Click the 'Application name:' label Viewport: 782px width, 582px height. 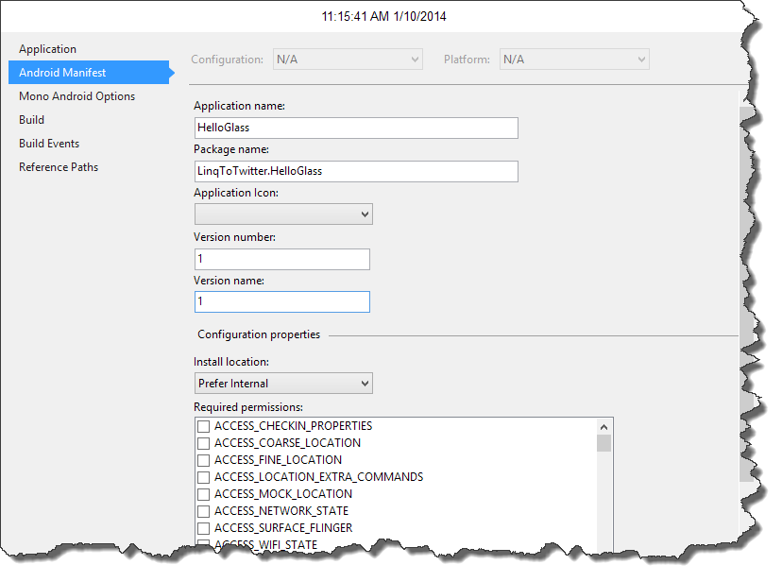(239, 106)
